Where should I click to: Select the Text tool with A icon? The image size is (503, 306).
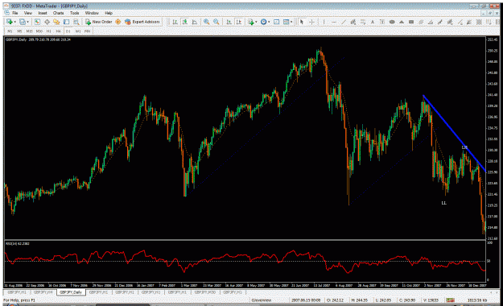tap(373, 22)
